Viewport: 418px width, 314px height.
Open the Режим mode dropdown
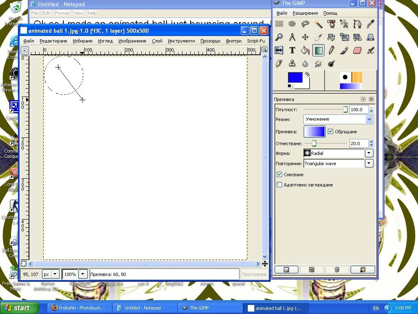[x=369, y=119]
